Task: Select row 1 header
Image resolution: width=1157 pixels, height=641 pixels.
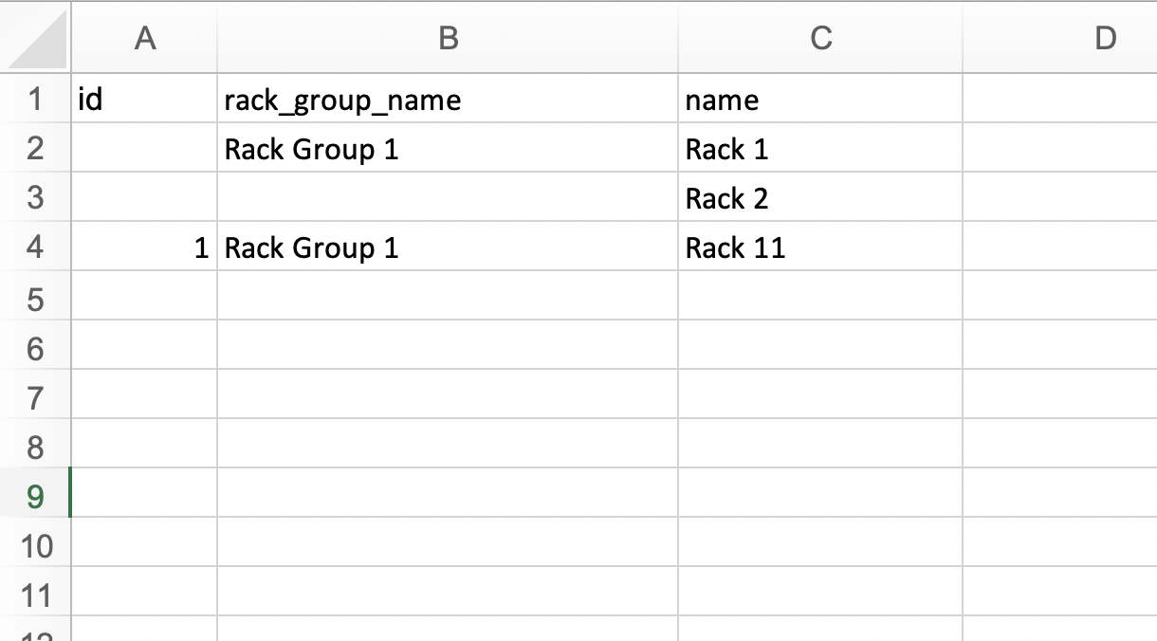Action: click(x=35, y=99)
